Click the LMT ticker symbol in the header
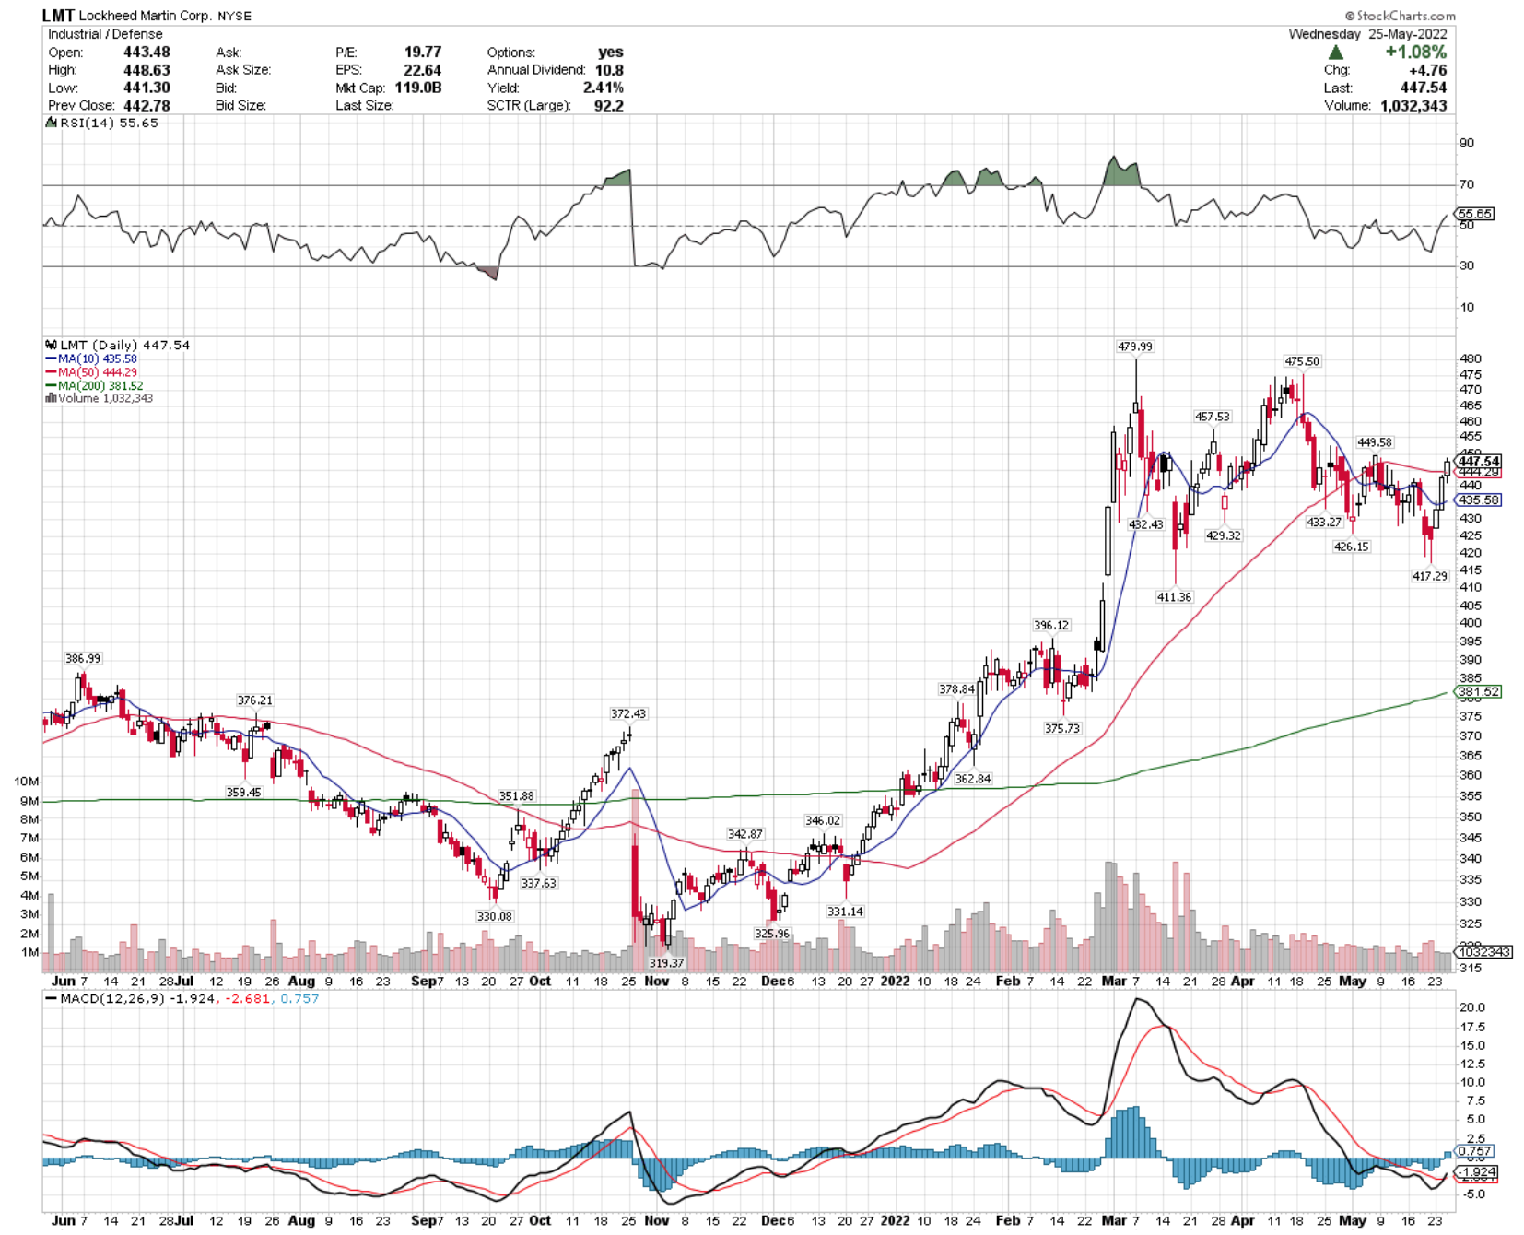 pyautogui.click(x=58, y=16)
